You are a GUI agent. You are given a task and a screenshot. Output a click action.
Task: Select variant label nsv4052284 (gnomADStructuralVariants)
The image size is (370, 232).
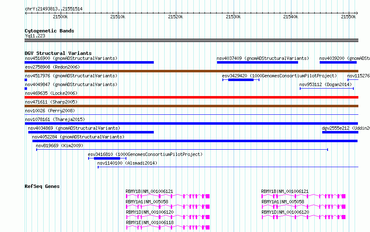click(78, 137)
